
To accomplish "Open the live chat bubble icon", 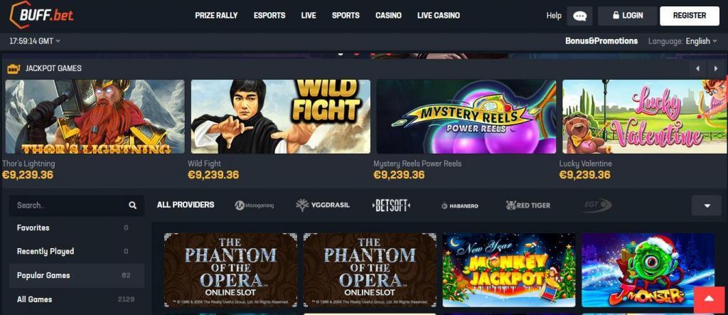I will [579, 16].
